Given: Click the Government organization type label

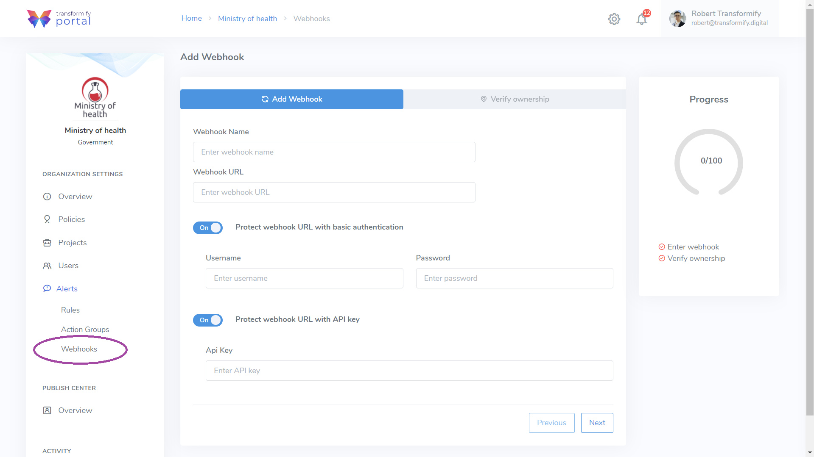Looking at the screenshot, I should pos(95,142).
